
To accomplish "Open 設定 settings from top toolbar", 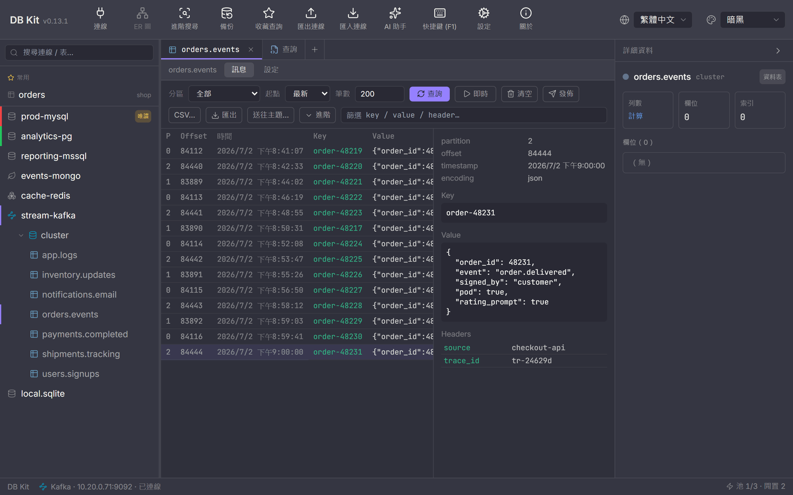I will 484,19.
